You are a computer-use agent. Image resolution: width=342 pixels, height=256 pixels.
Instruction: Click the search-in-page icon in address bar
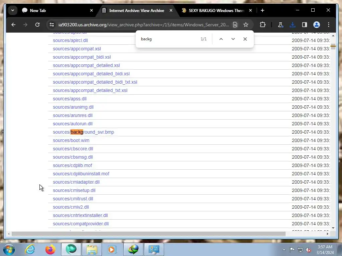point(235,25)
